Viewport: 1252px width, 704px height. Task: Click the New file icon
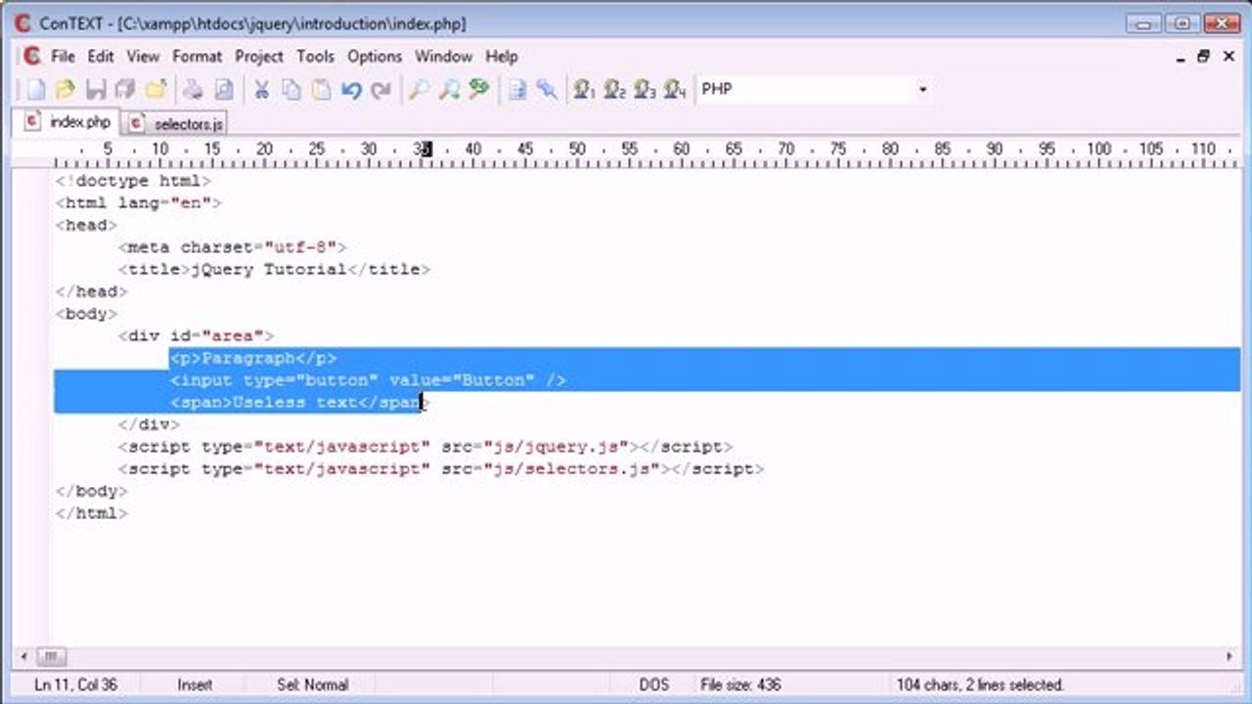35,90
